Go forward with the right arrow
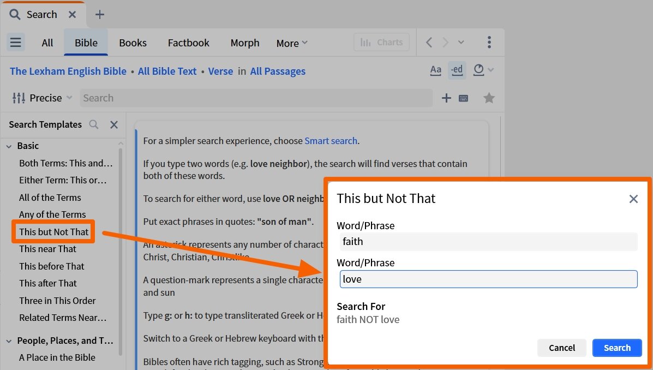This screenshot has width=653, height=370. coord(445,43)
